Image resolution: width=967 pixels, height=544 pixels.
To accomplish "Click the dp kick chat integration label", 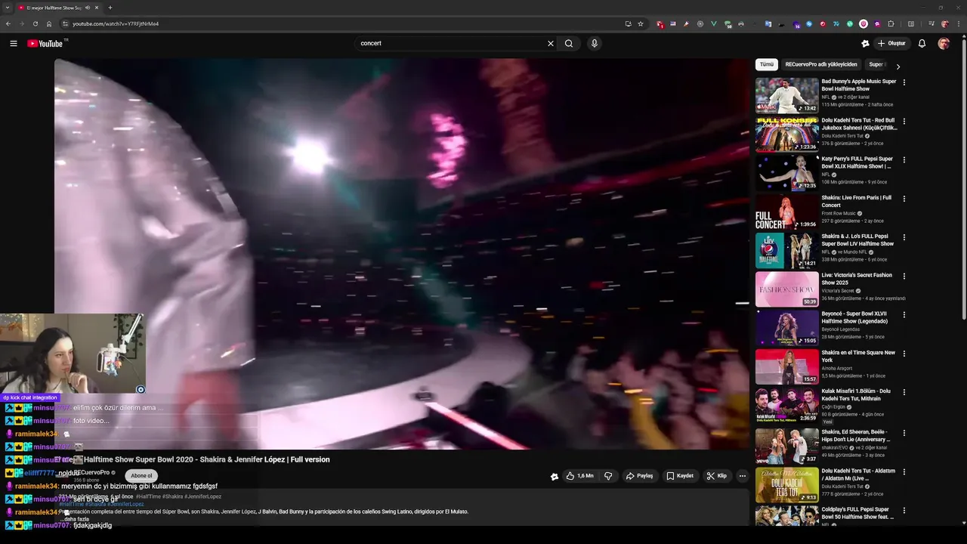I will coord(30,397).
